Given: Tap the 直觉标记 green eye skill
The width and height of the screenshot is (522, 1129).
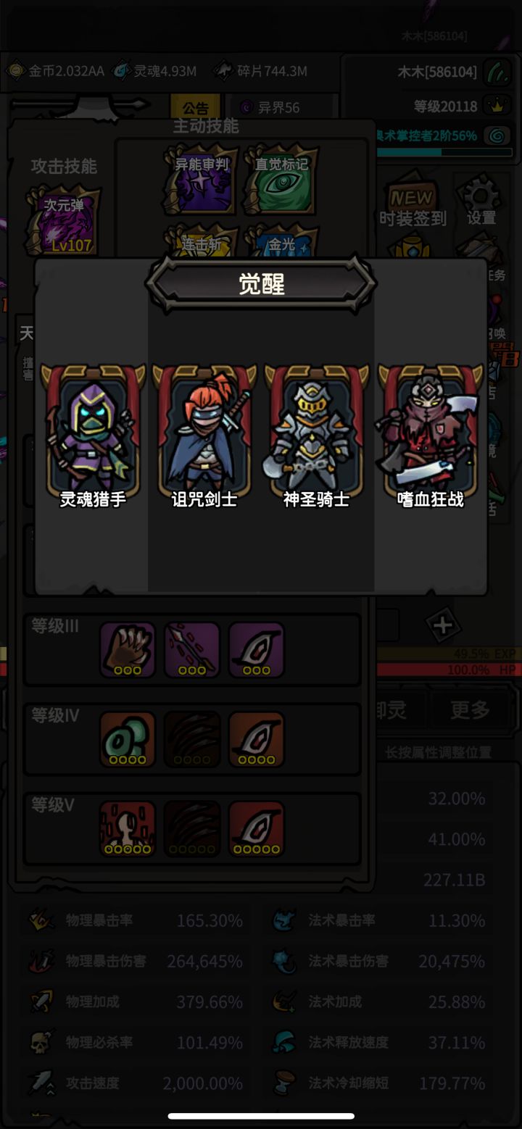Looking at the screenshot, I should tap(281, 180).
